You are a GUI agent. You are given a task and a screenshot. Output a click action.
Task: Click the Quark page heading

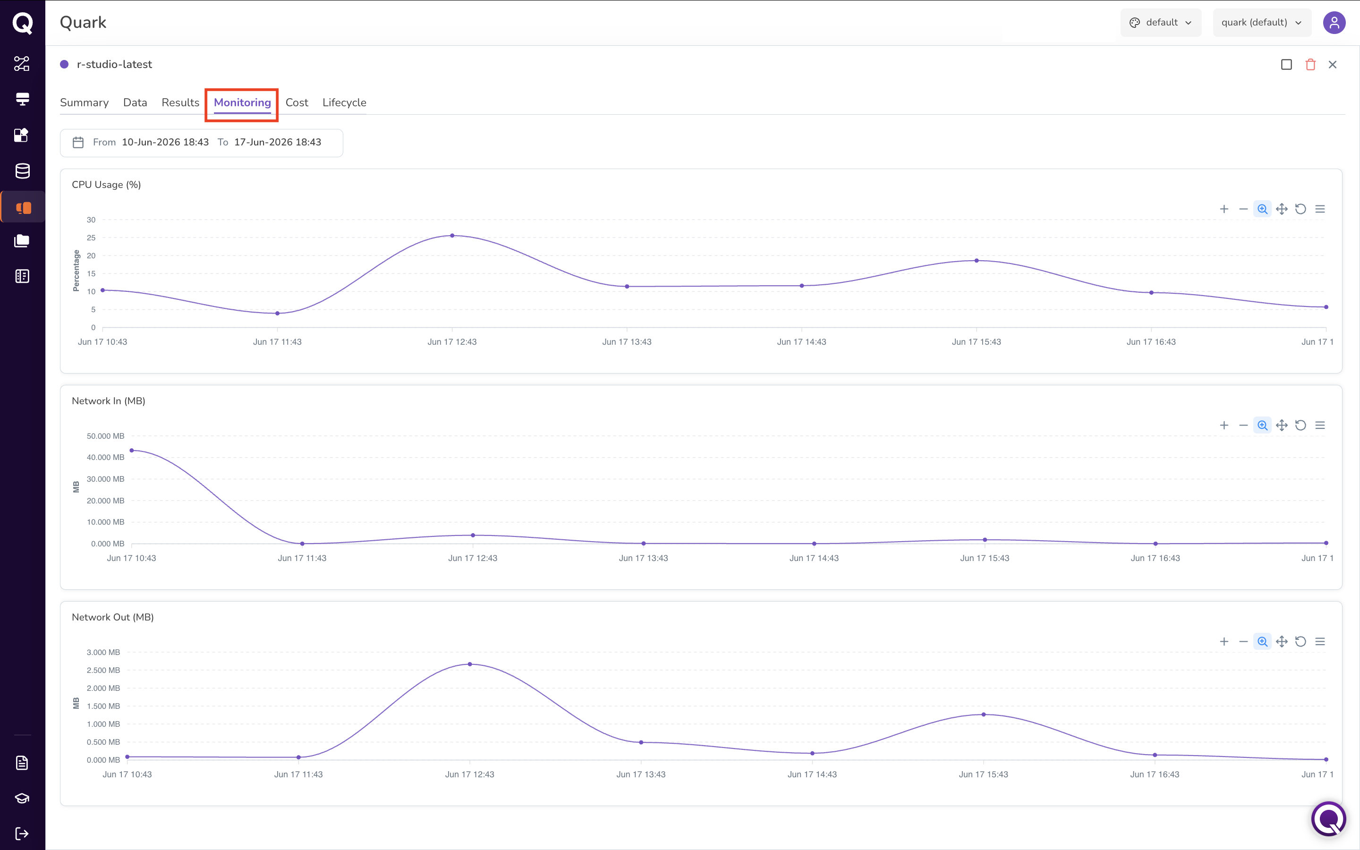coord(83,23)
